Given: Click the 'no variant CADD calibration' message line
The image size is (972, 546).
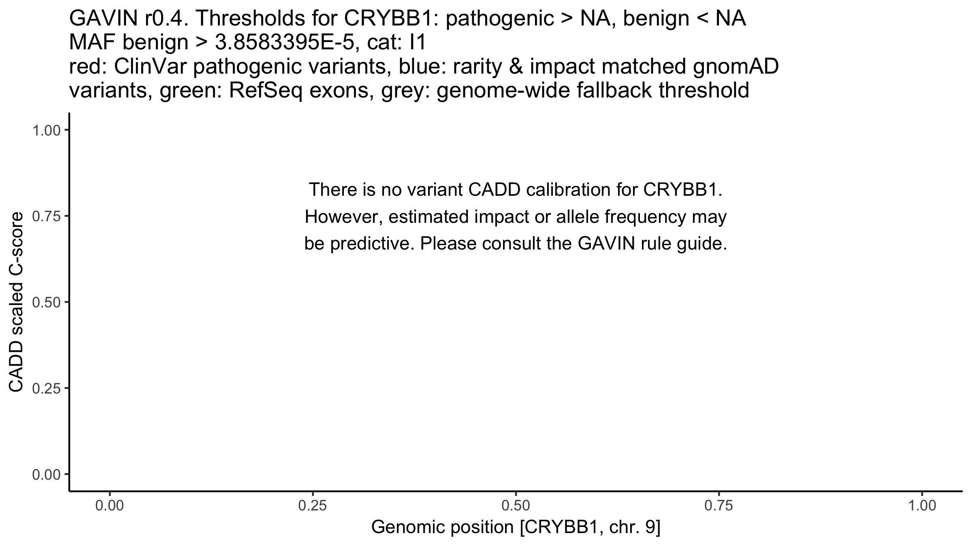Looking at the screenshot, I should pyautogui.click(x=516, y=190).
